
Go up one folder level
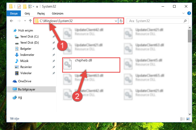click(30, 21)
